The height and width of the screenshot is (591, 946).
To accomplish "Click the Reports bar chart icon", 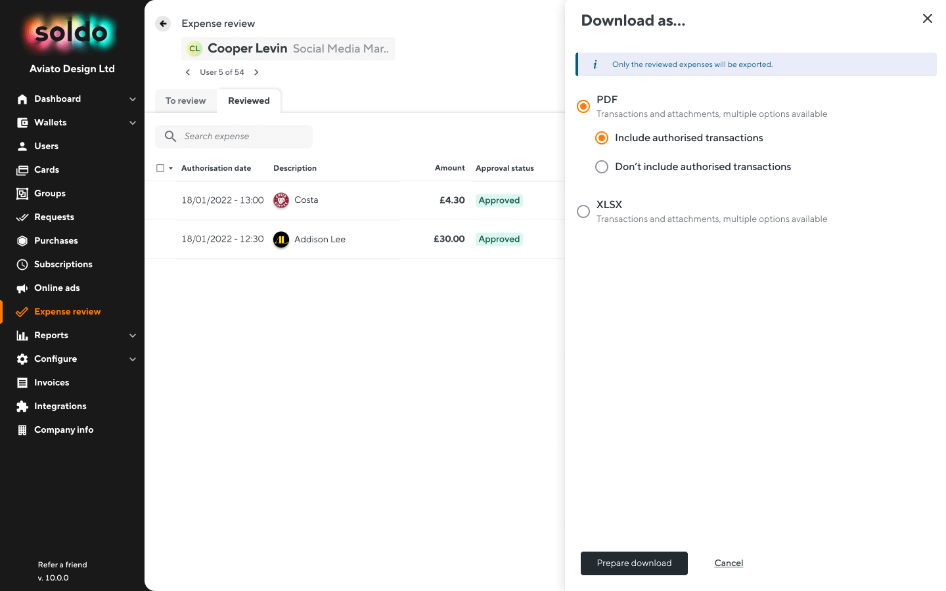I will point(22,336).
